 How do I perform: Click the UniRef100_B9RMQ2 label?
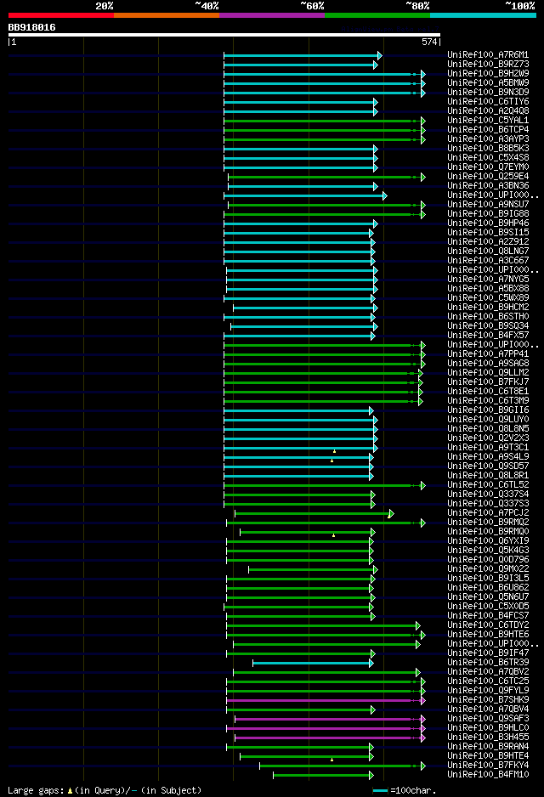click(488, 523)
